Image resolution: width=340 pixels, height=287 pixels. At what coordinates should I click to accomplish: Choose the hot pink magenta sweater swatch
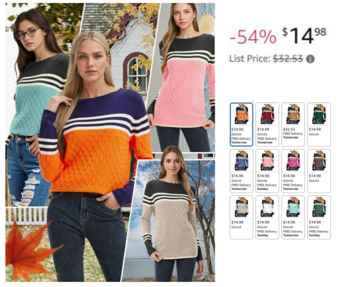click(x=293, y=171)
